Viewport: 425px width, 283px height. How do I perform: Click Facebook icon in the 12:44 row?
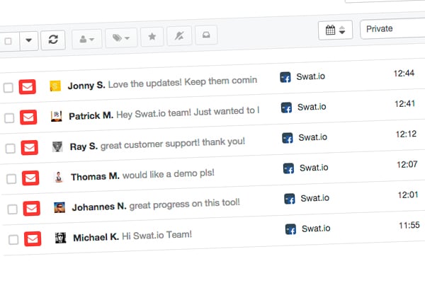(x=285, y=77)
